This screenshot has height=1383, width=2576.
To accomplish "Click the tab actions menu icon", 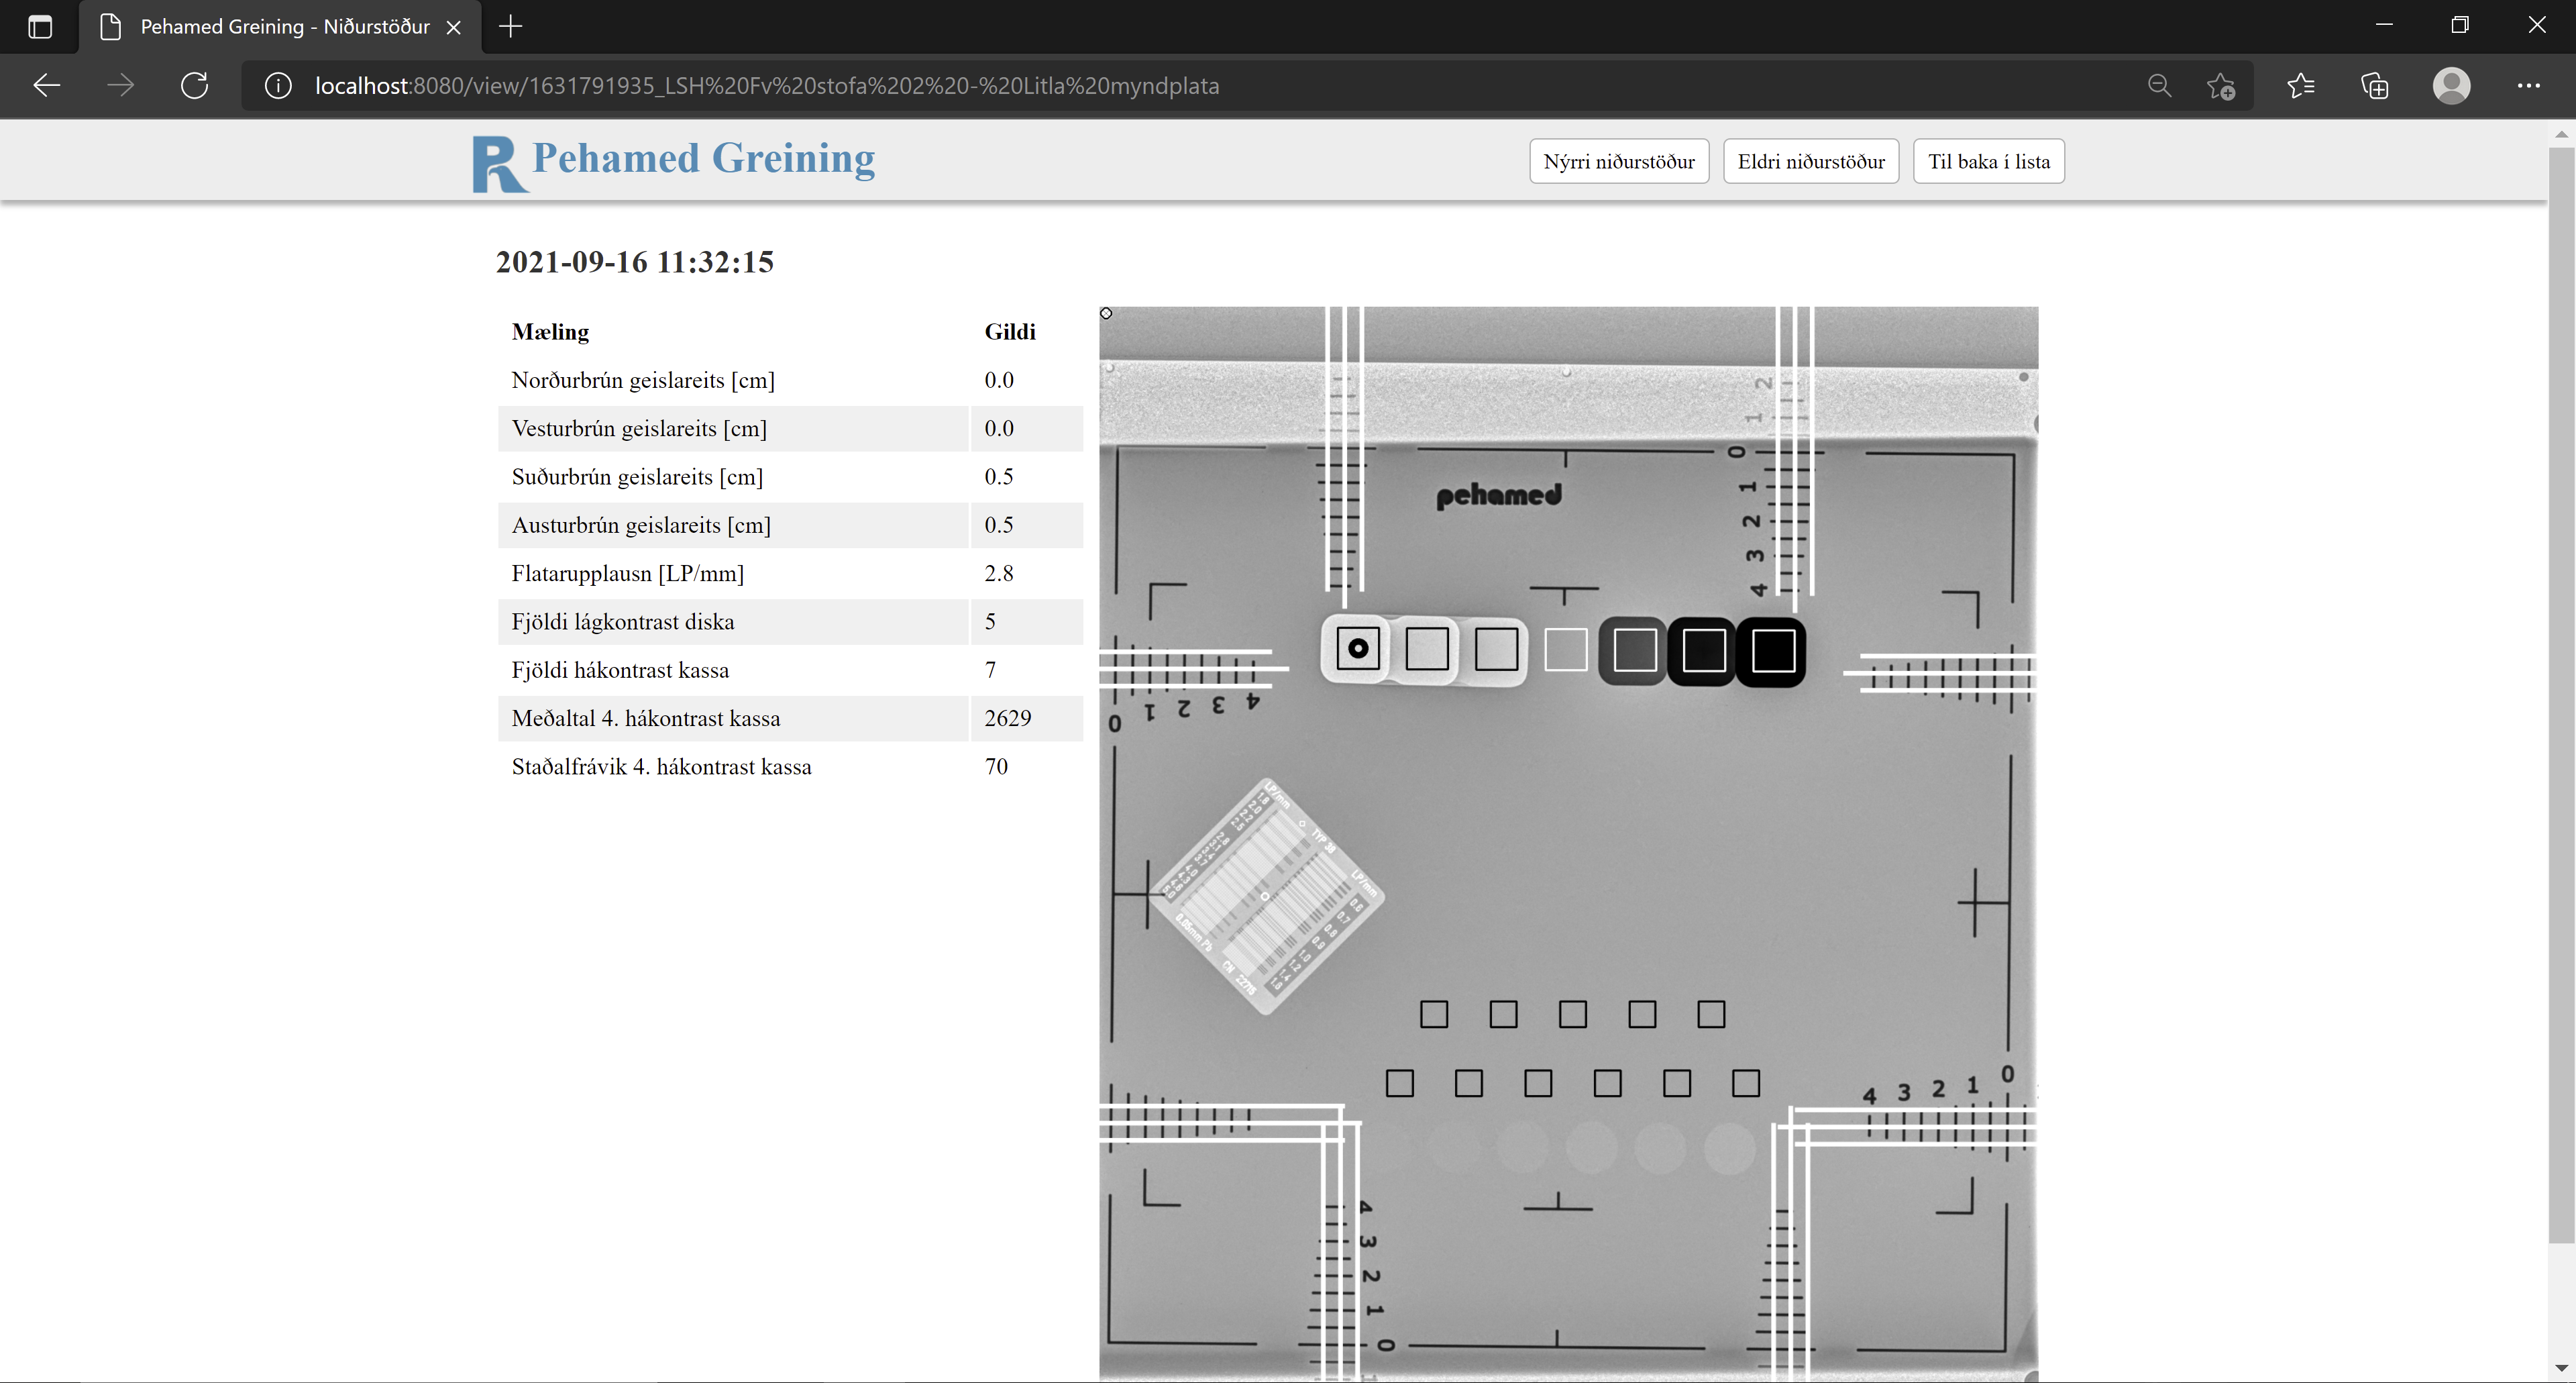I will point(40,27).
